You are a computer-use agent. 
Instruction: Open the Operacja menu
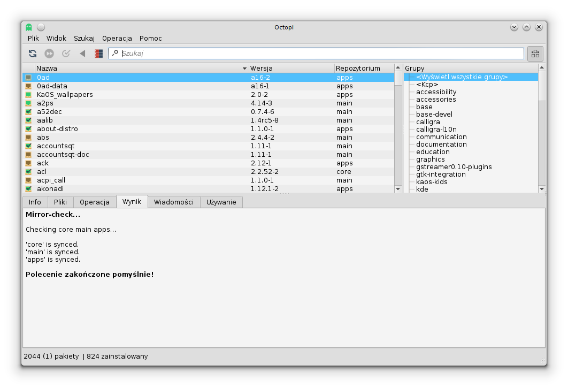[117, 39]
